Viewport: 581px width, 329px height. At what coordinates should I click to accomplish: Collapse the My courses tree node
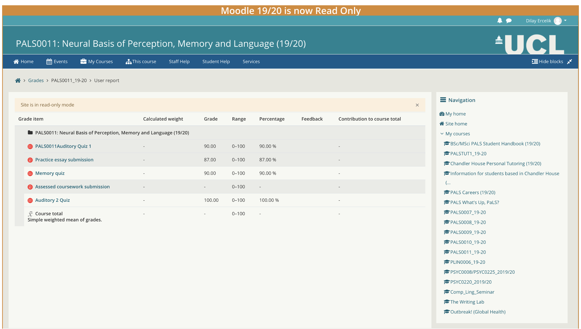pyautogui.click(x=442, y=134)
